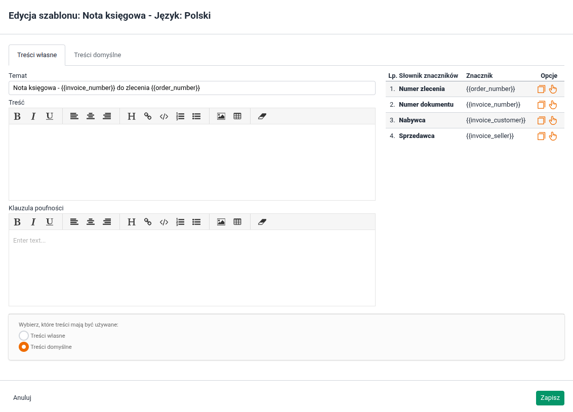
Task: Click the hand icon for Sprzedawca marker
Action: 553,136
